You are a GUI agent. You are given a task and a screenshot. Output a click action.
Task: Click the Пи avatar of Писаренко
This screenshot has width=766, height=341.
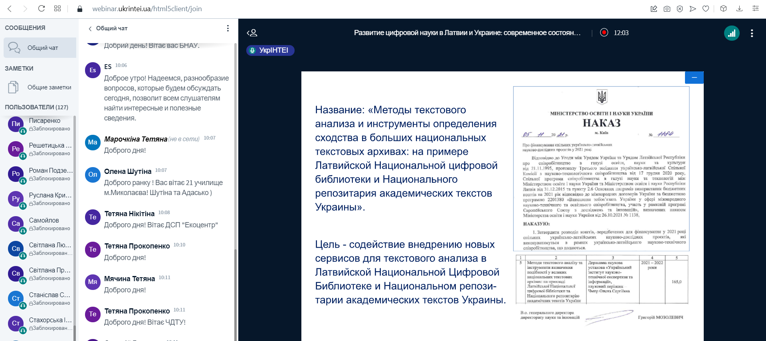(16, 124)
